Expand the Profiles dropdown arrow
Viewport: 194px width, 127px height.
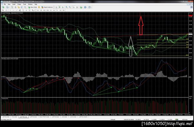coord(9,7)
